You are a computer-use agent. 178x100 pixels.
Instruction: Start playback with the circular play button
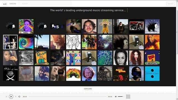click(x=11, y=97)
